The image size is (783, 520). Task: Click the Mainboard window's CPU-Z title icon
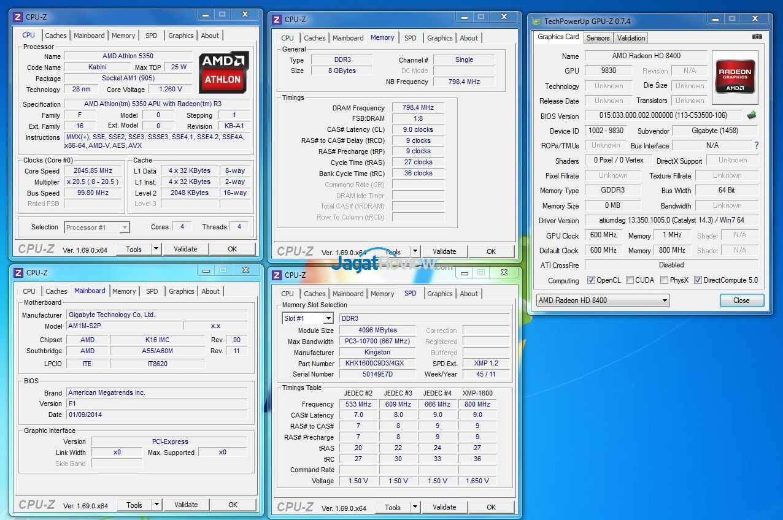click(x=18, y=272)
